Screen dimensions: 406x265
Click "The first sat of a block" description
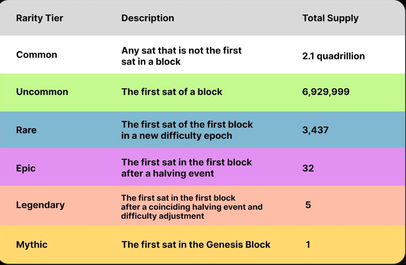(x=172, y=92)
